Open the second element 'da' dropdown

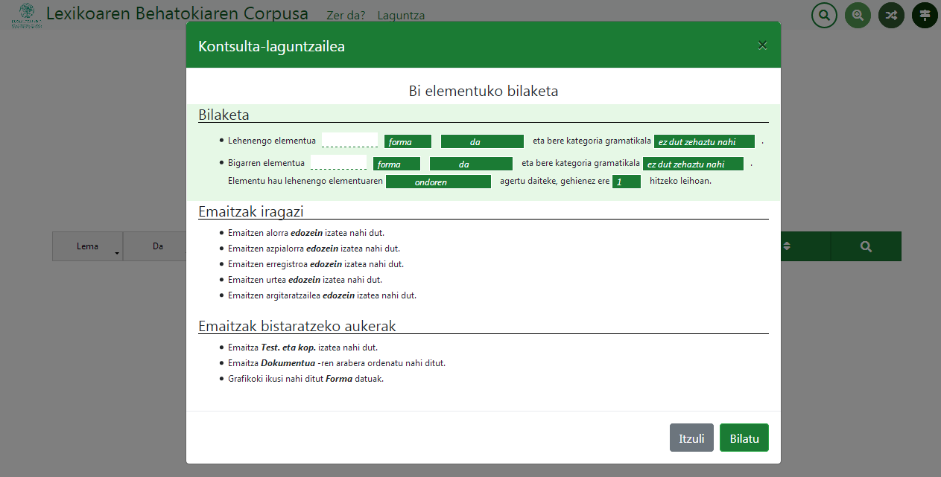(471, 164)
